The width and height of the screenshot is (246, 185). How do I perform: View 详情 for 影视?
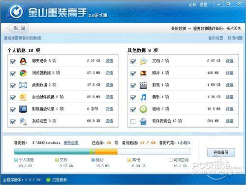click(x=229, y=85)
